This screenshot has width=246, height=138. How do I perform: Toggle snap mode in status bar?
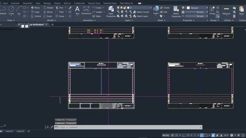[176, 135]
